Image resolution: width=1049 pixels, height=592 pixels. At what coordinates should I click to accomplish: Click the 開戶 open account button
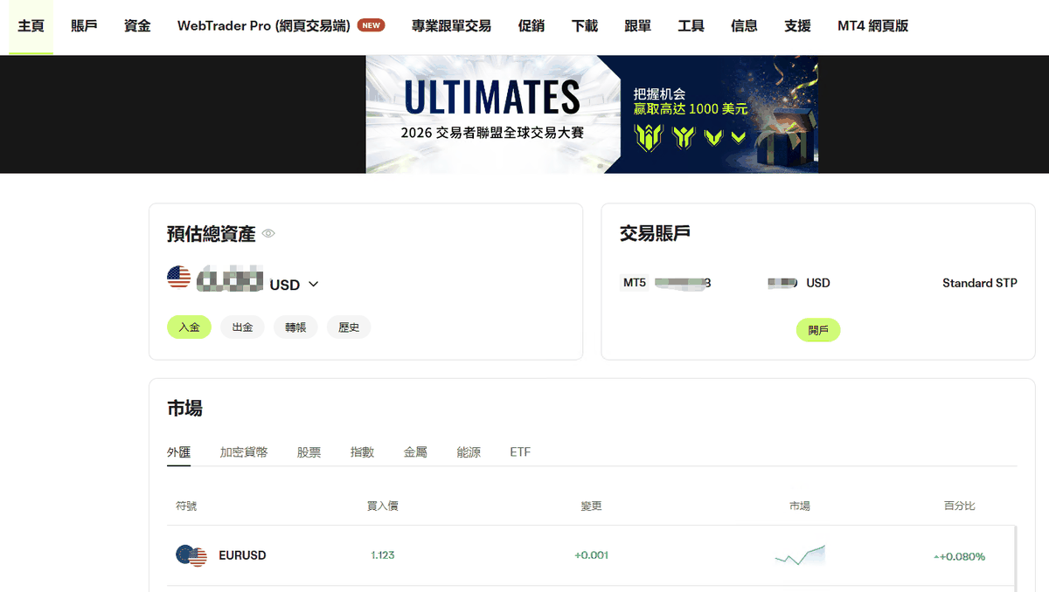coord(818,331)
